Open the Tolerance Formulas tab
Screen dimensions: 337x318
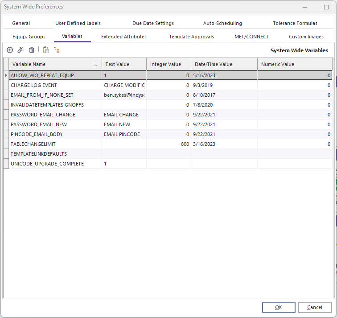point(295,23)
